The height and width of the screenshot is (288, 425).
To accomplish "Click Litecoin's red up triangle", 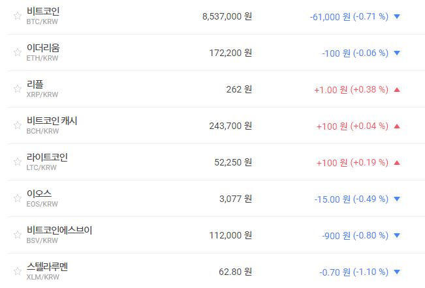I will 397,162.
